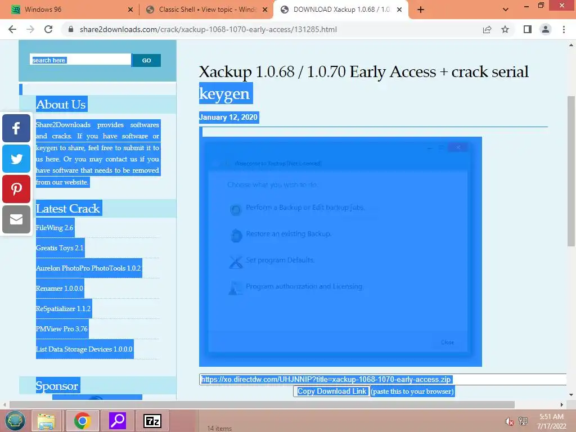Click the horizontal page scrollbar thumb

pos(262,404)
